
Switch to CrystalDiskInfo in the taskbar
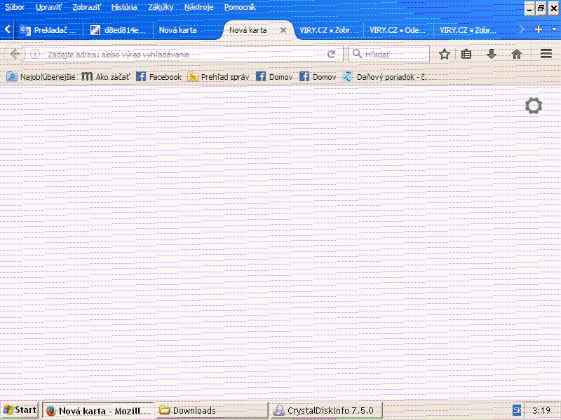tap(325, 410)
